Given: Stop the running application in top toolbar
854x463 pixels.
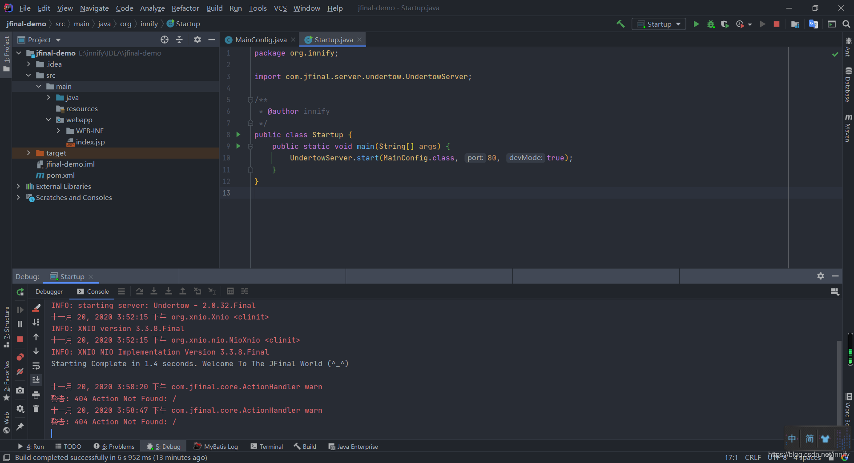Looking at the screenshot, I should point(777,24).
